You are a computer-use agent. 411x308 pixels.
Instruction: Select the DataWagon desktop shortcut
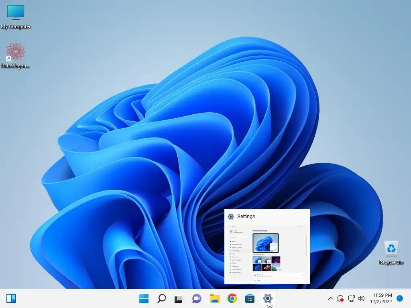tap(16, 56)
